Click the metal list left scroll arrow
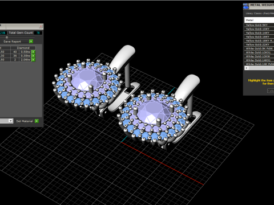This screenshot has width=274, height=205. tap(247, 68)
